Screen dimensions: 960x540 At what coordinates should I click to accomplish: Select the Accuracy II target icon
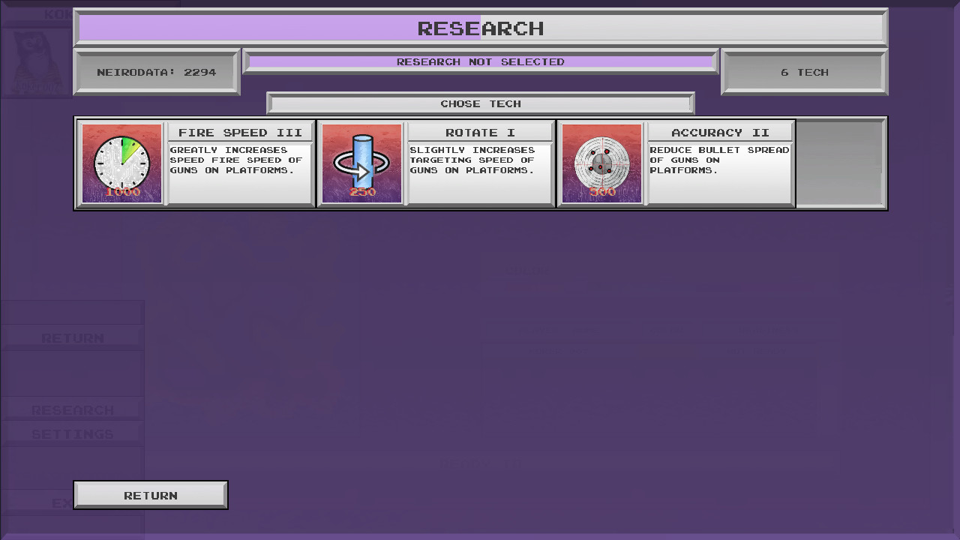pos(601,159)
